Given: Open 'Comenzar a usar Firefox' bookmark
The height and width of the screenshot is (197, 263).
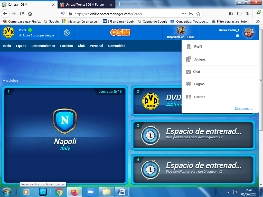Looking at the screenshot, I should pos(22,22).
